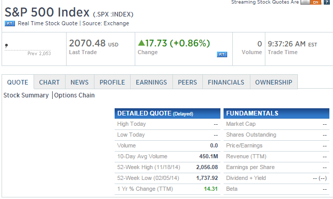Screen dimensions: 333x199
Task: Click the RT badge beside Real Time Stock Quote
Action: click(x=10, y=24)
